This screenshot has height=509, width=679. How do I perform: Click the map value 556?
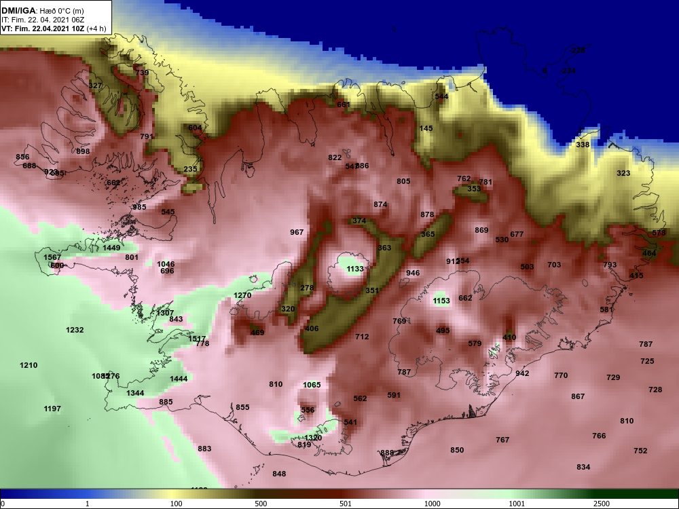point(308,410)
